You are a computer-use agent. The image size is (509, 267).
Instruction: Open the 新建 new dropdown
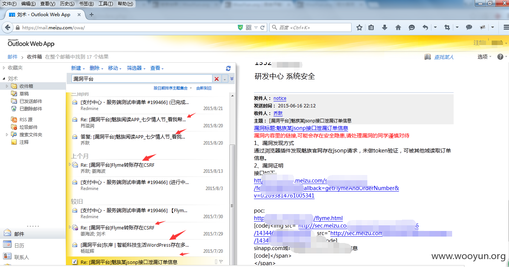tap(78, 68)
